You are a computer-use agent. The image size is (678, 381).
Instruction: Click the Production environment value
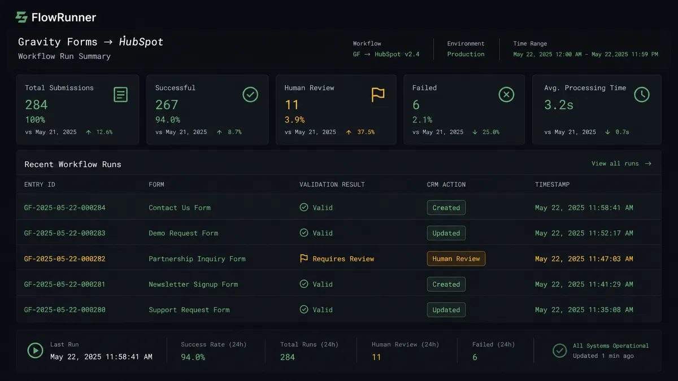pos(466,54)
